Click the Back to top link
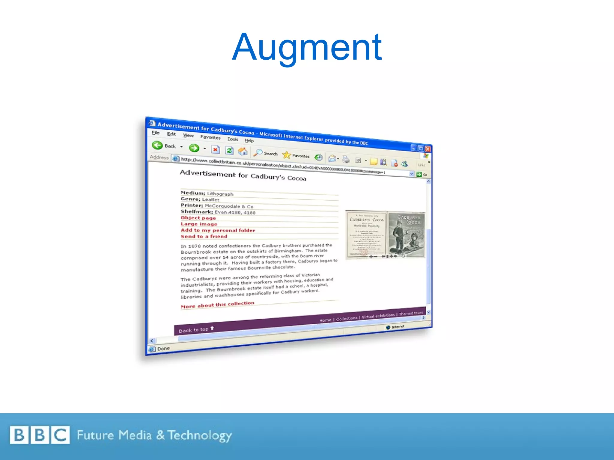The height and width of the screenshot is (460, 614). point(196,330)
